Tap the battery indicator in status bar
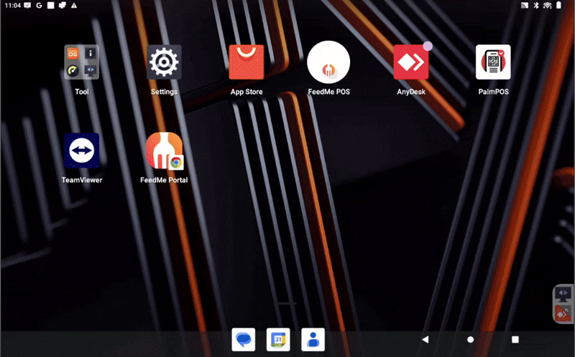The image size is (575, 357). click(x=559, y=5)
